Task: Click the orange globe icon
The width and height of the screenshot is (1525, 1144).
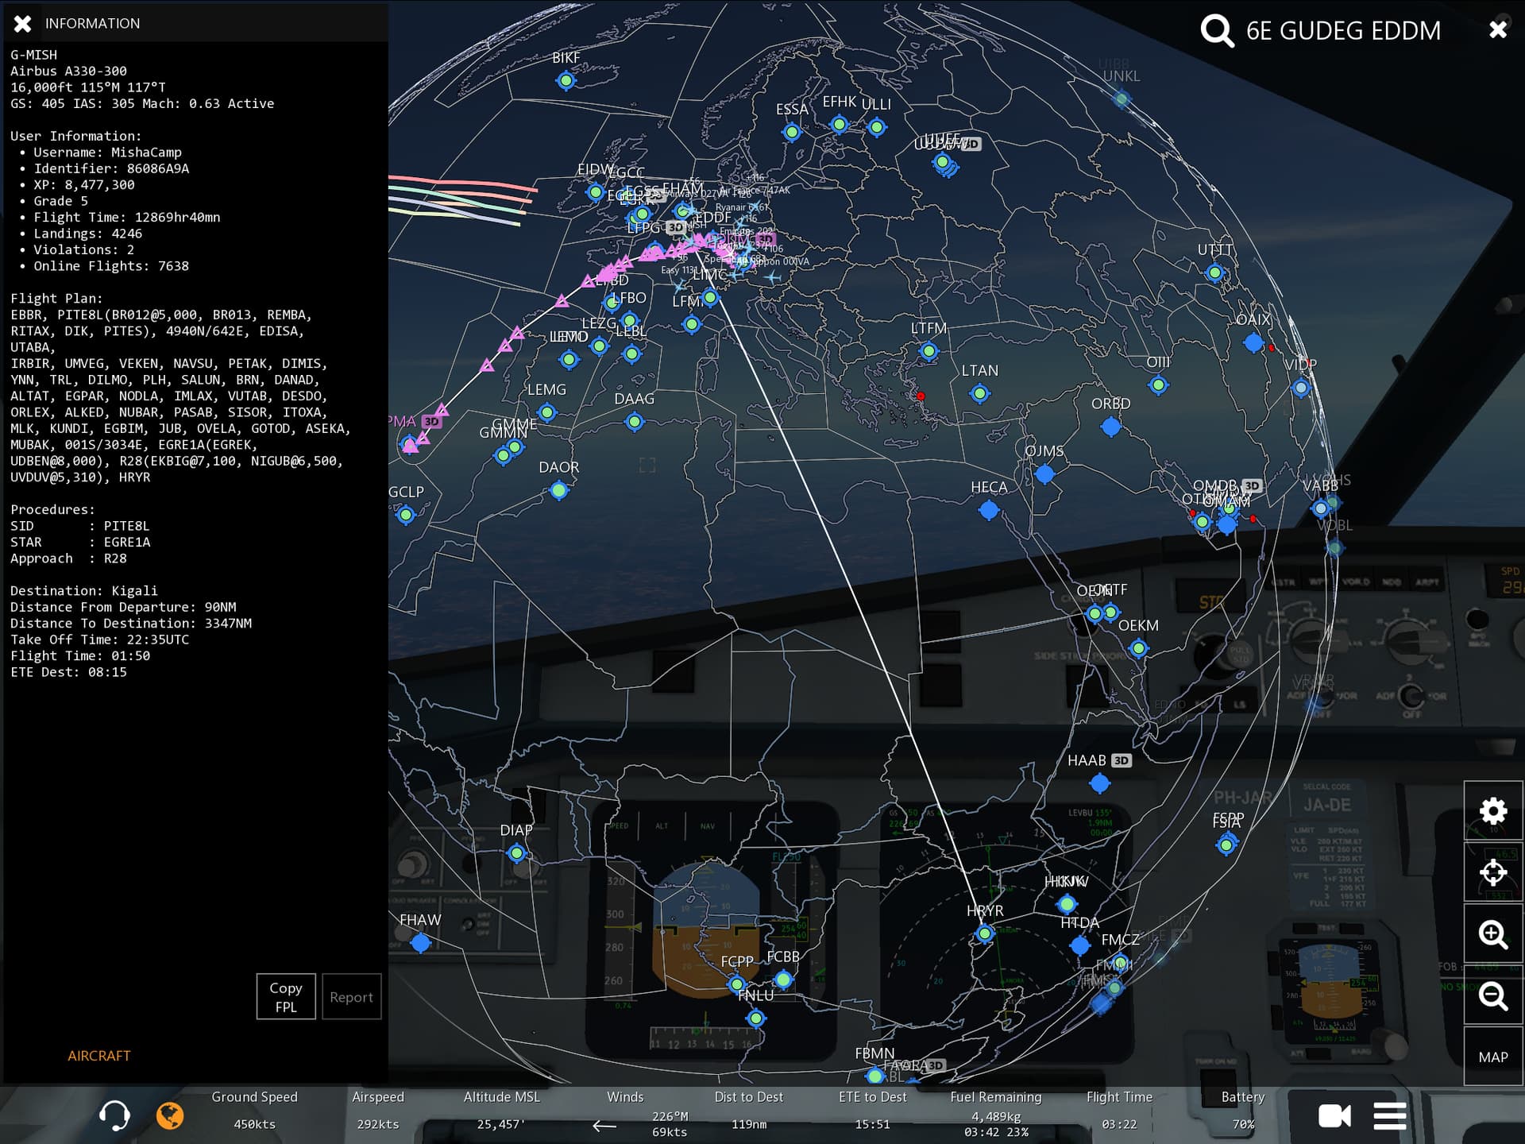Action: coord(170,1115)
